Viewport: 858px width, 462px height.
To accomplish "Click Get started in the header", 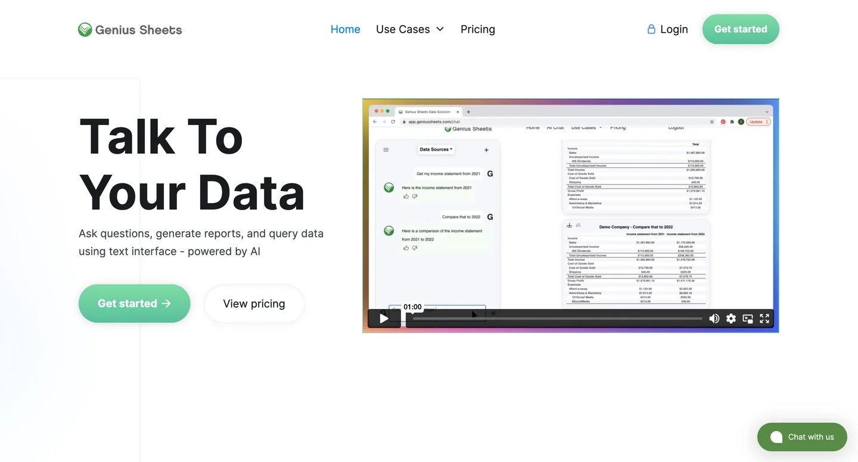I will pyautogui.click(x=741, y=29).
